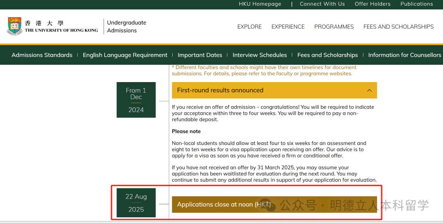Open Information for Counsellors

404,55
